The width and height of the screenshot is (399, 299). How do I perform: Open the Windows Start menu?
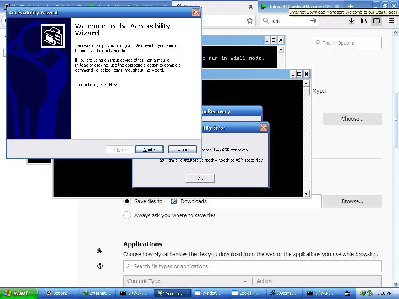point(19,293)
